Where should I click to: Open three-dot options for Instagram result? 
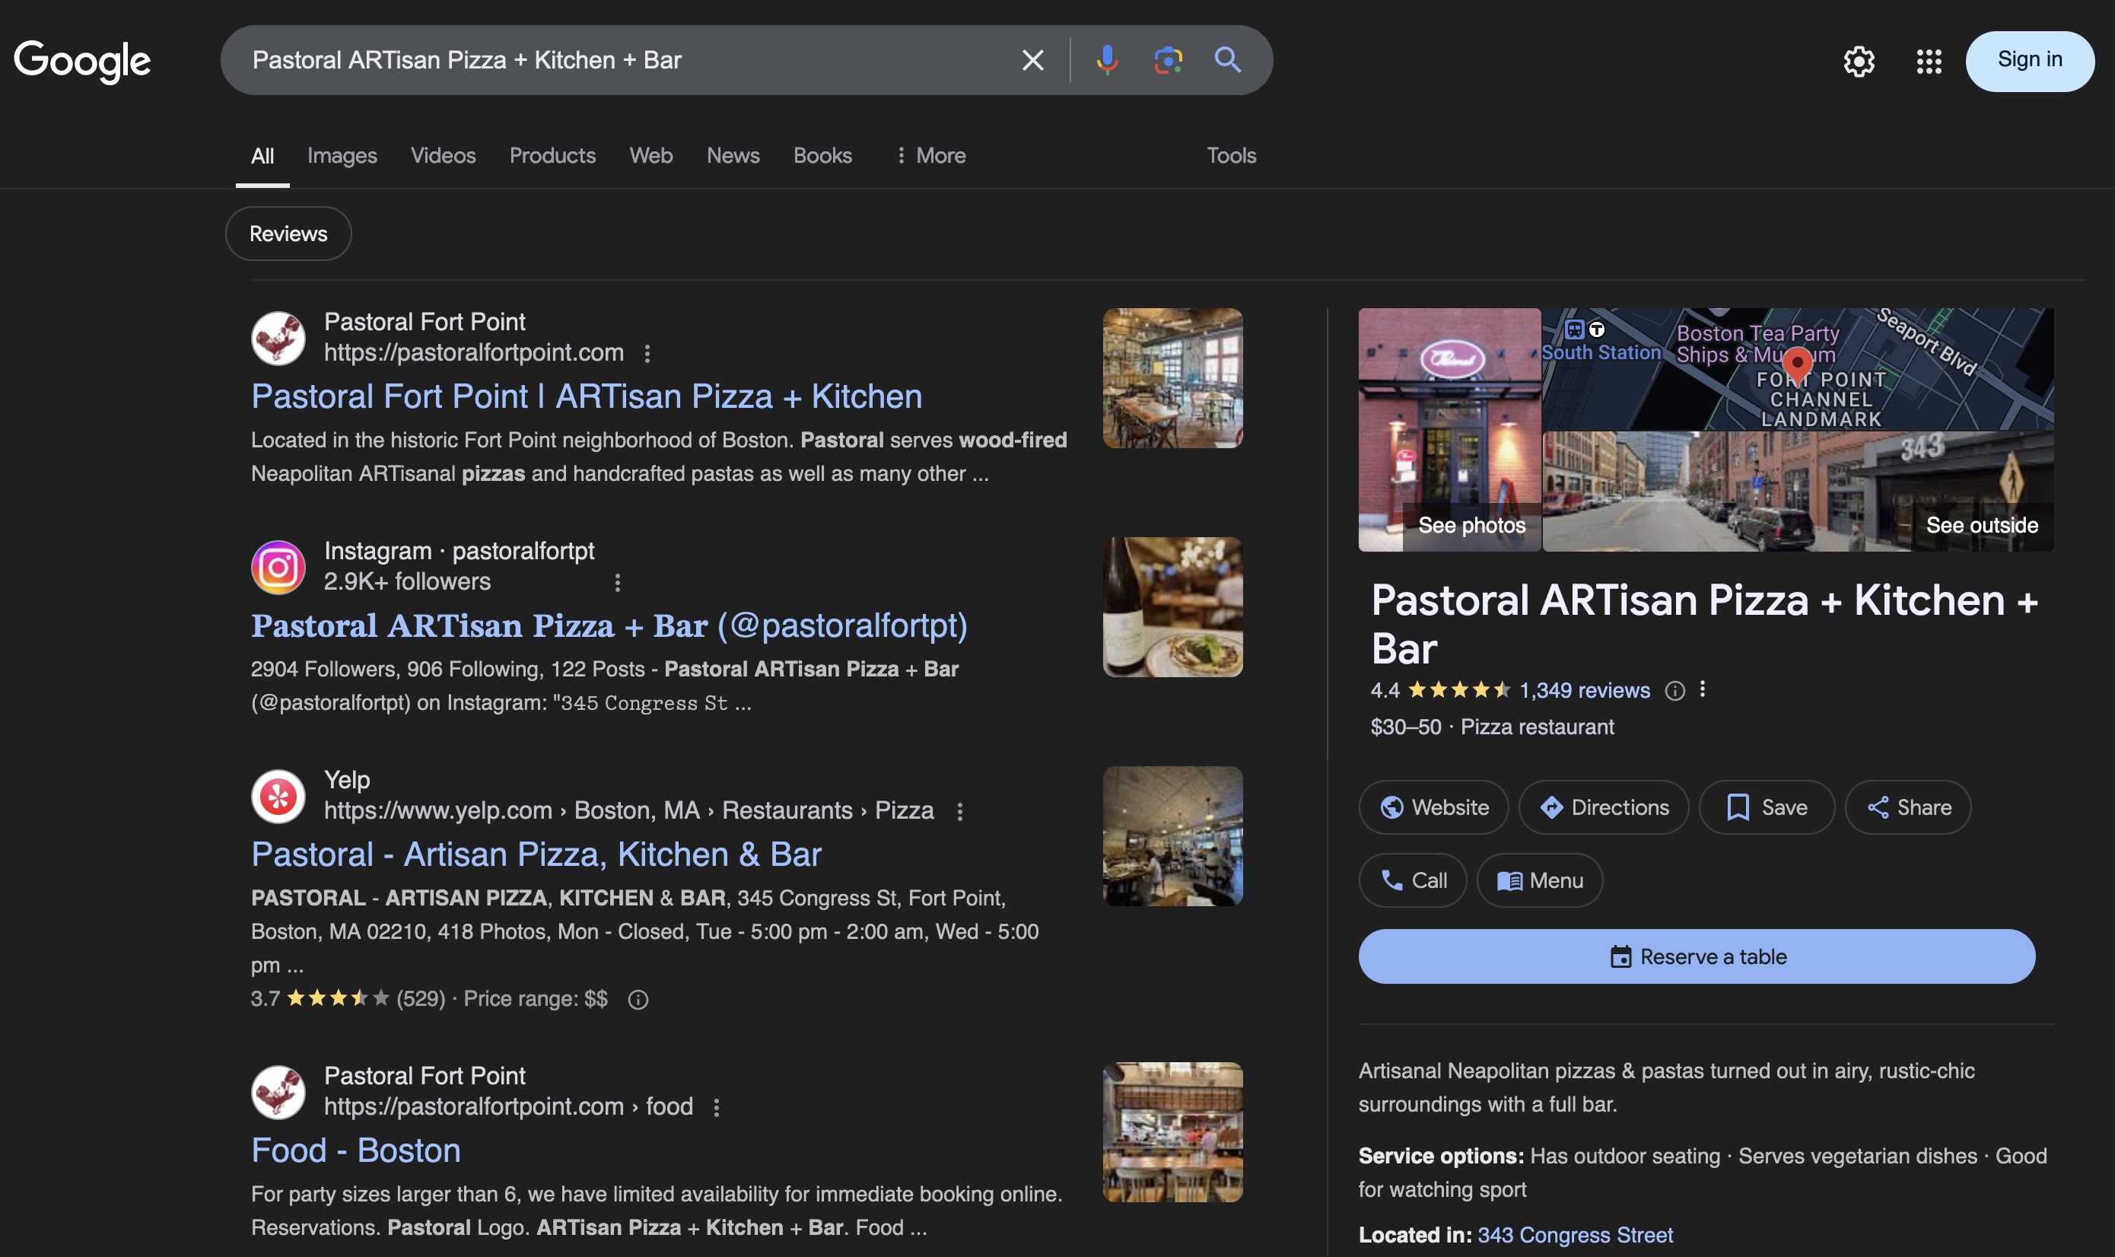pyautogui.click(x=617, y=583)
